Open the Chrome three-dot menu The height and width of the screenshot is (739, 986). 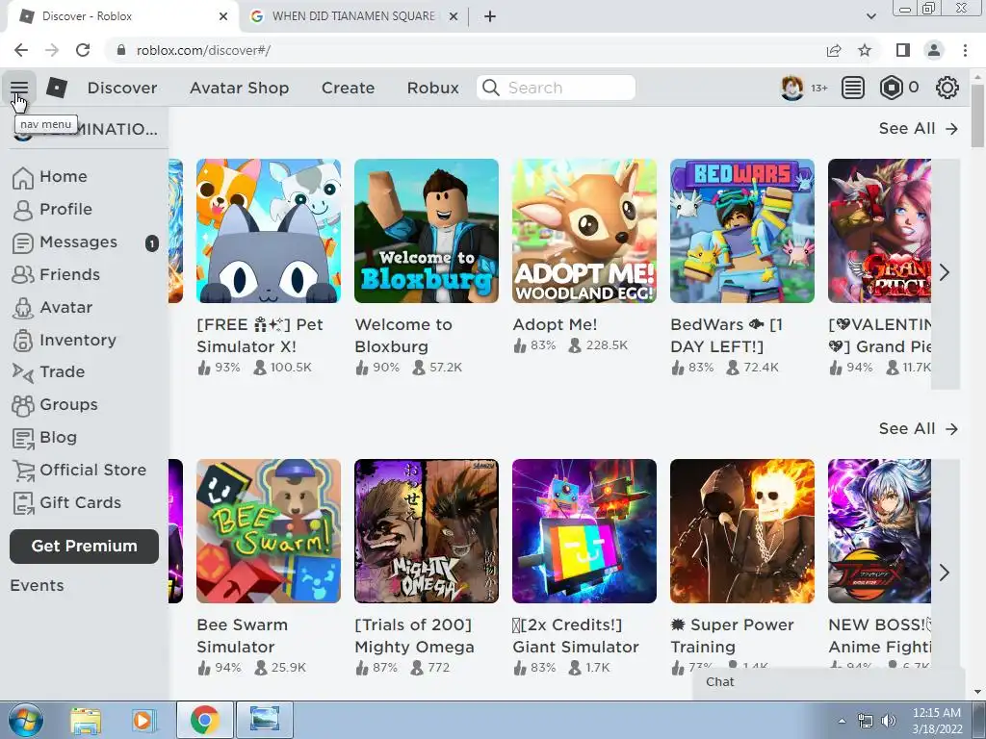point(965,50)
